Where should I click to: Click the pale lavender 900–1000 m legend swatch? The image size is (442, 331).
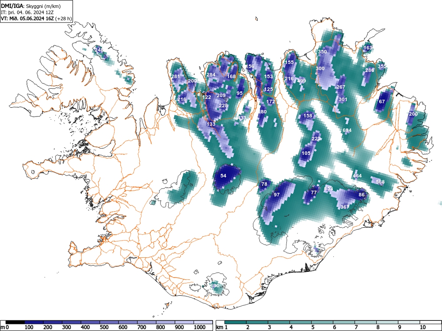[x=184, y=322]
